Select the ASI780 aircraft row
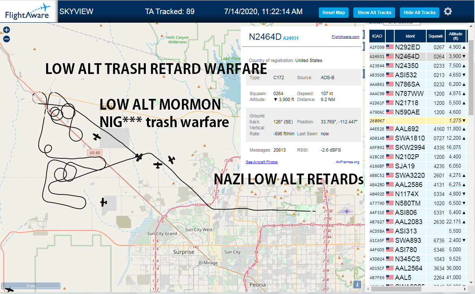Image resolution: width=475 pixels, height=294 pixels. pos(418,250)
